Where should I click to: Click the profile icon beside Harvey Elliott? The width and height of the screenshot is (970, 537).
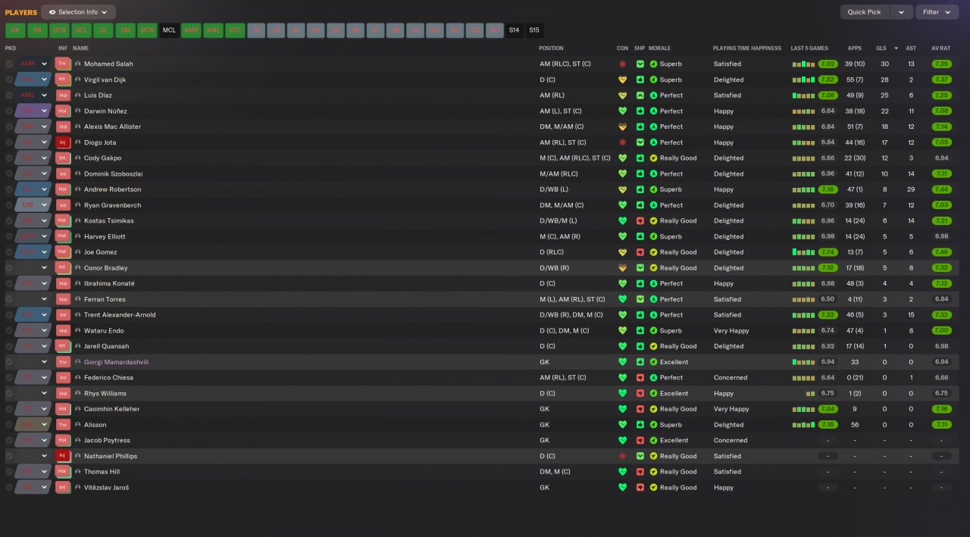[78, 236]
